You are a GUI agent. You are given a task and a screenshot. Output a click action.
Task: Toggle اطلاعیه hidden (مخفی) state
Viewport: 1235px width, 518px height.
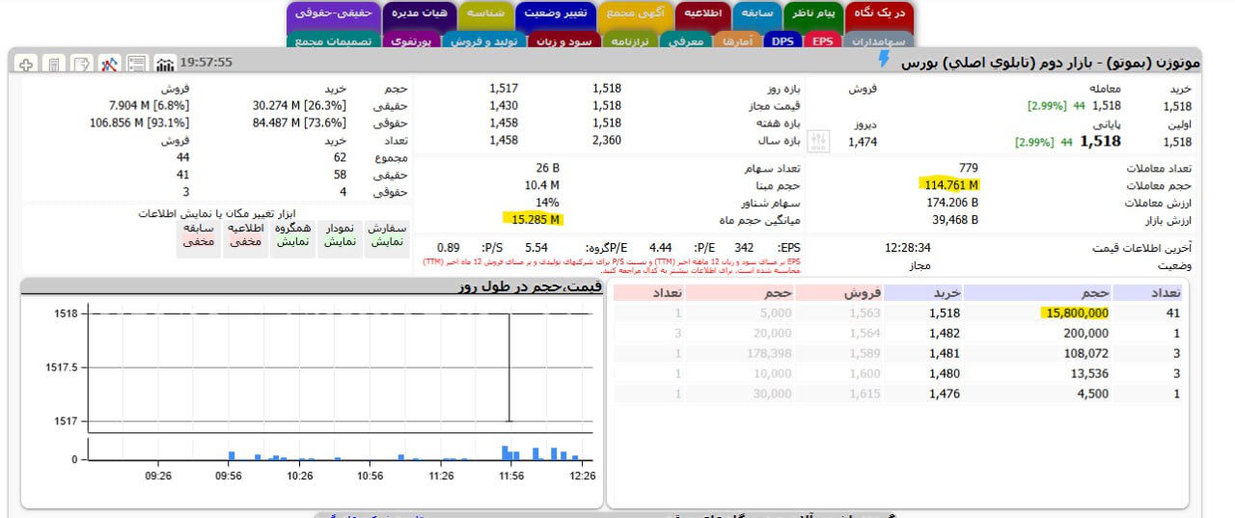pos(245,236)
